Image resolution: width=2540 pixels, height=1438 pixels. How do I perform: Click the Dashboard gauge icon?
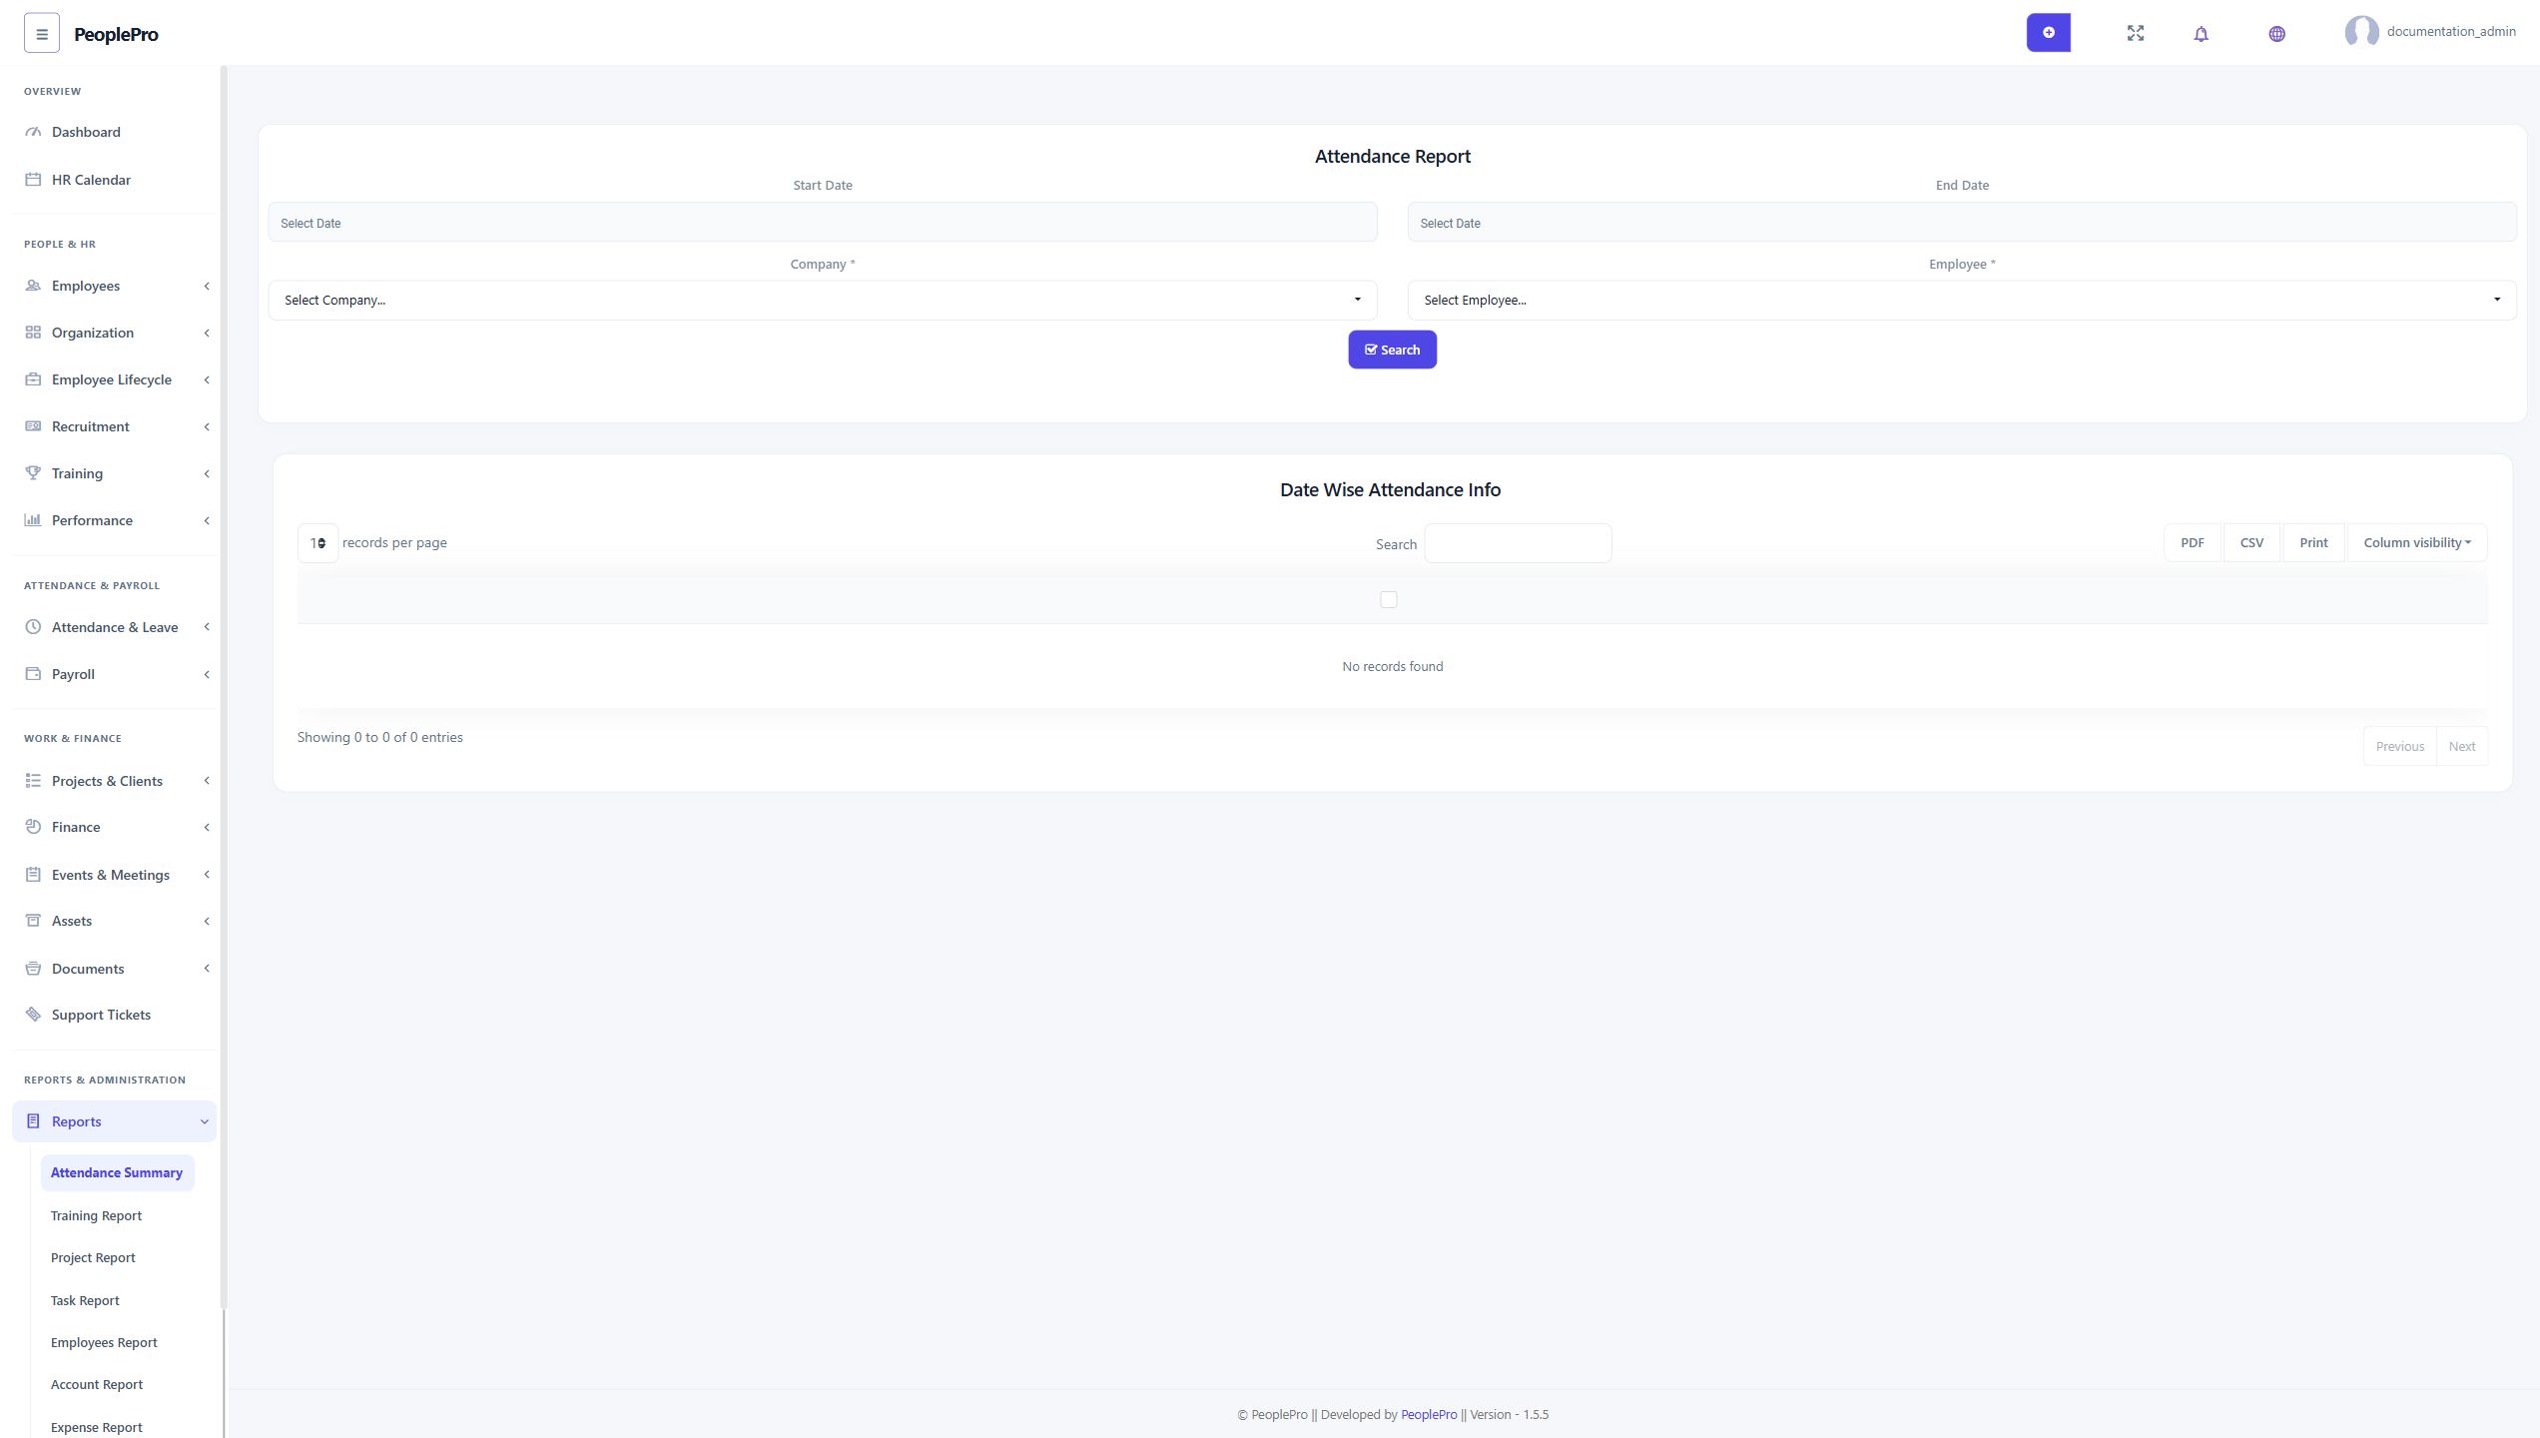[x=33, y=132]
